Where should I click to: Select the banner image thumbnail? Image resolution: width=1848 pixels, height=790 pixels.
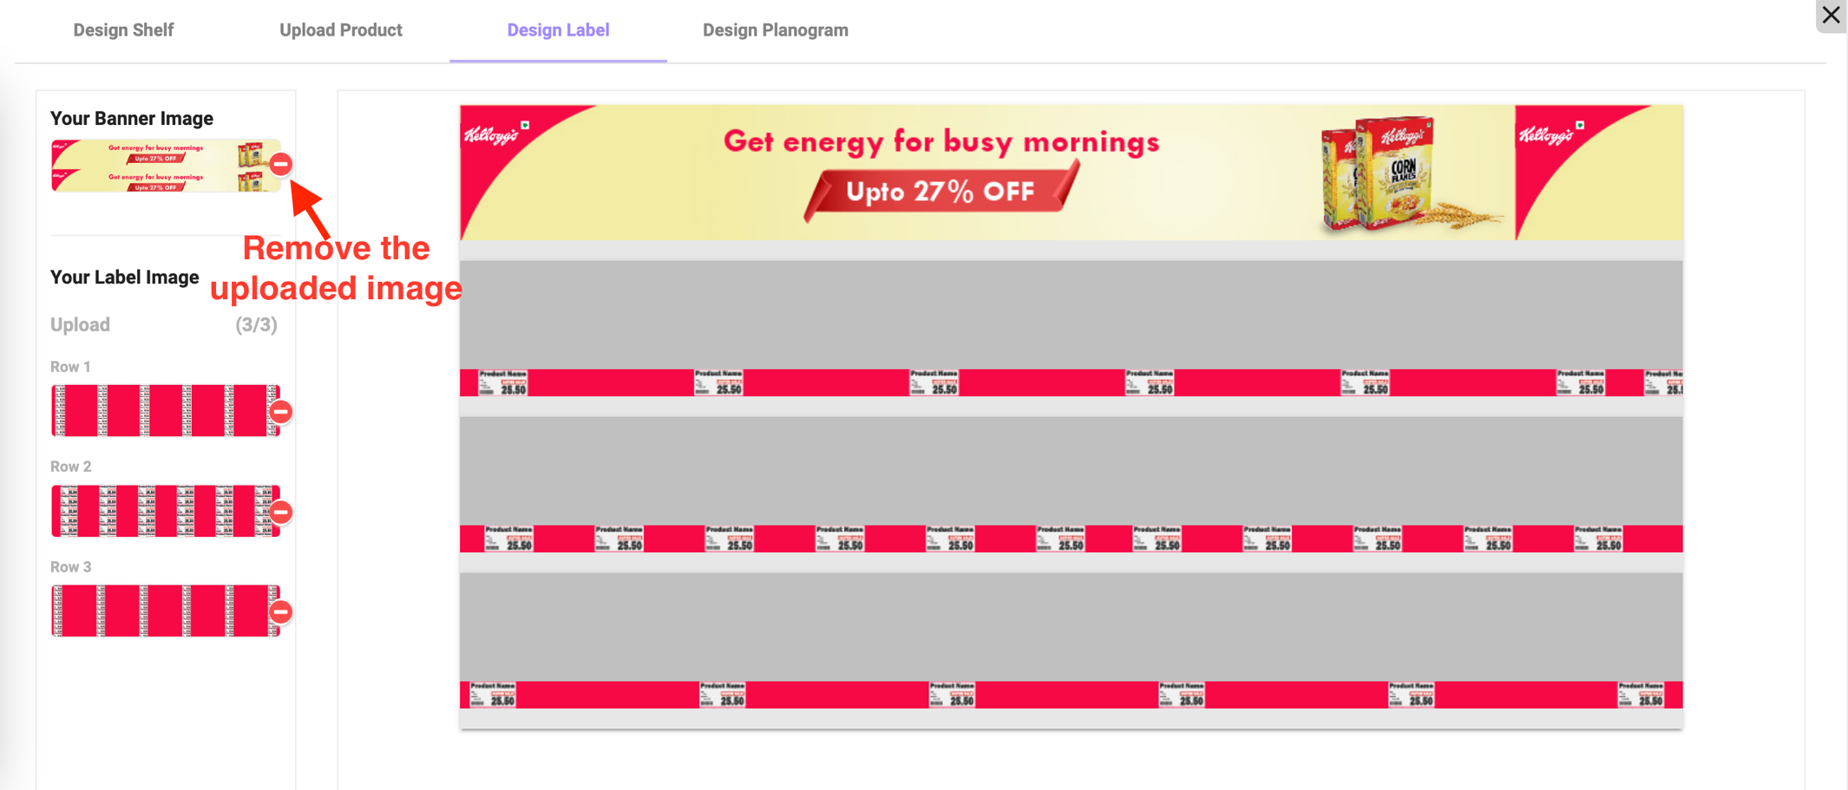coord(165,166)
